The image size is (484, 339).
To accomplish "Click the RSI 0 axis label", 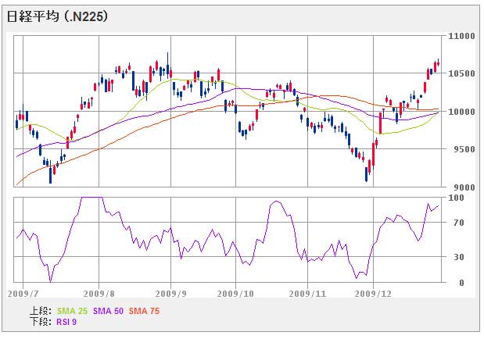I will pos(461,283).
